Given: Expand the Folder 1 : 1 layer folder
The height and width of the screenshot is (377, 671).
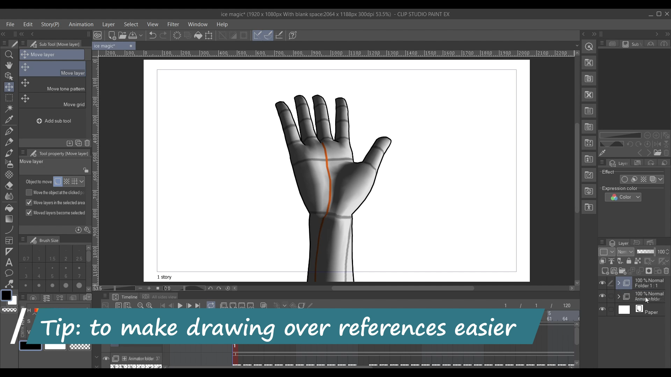Looking at the screenshot, I should pos(619,283).
